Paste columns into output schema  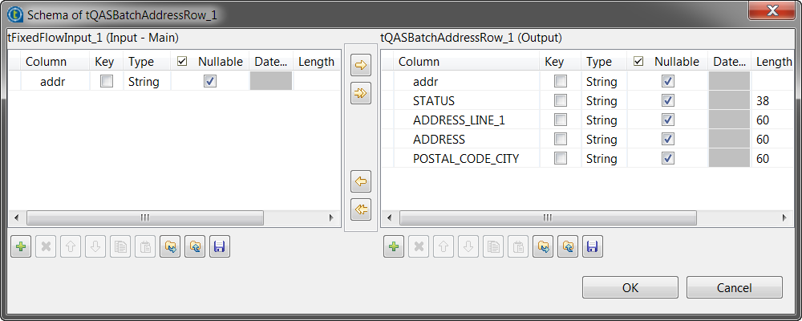tap(517, 246)
